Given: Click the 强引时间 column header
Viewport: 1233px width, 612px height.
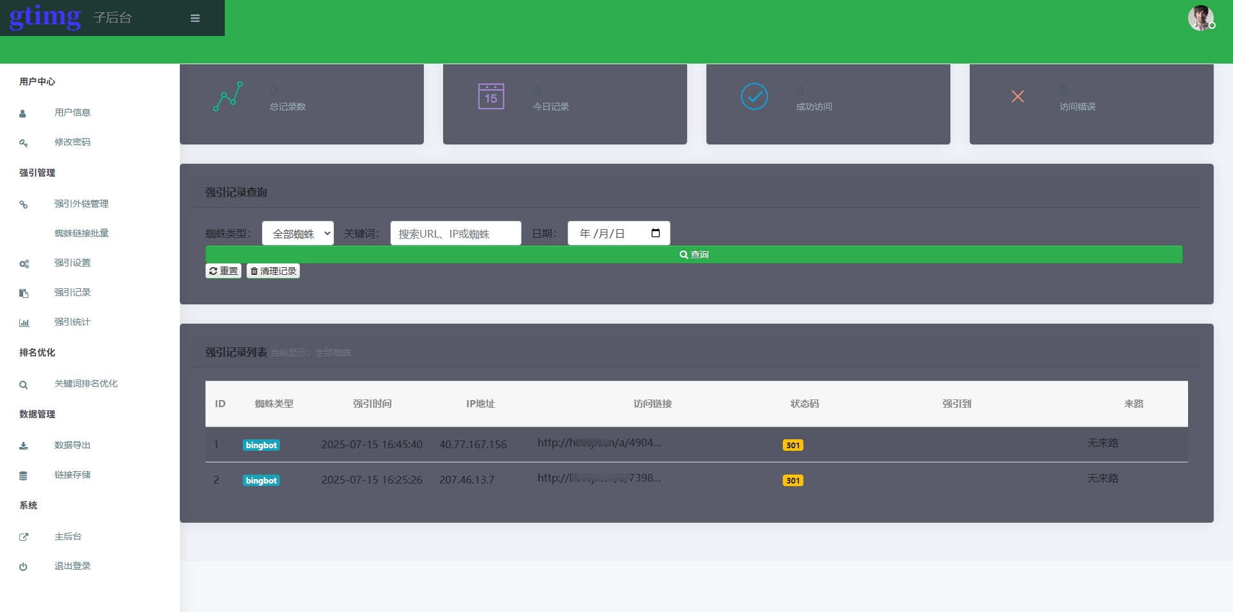Looking at the screenshot, I should click(372, 404).
